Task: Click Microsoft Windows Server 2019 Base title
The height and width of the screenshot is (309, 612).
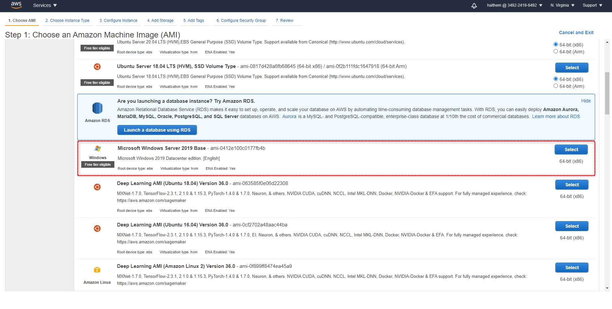Action: (161, 148)
